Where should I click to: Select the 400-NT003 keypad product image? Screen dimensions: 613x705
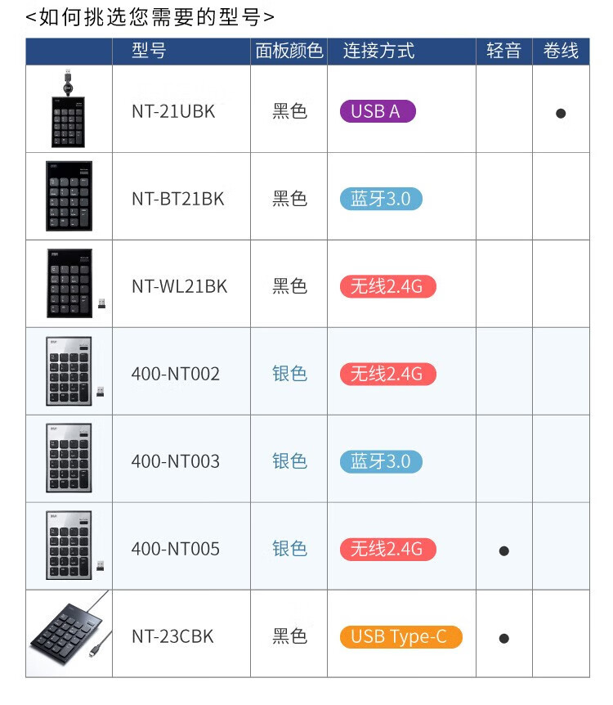pos(69,459)
